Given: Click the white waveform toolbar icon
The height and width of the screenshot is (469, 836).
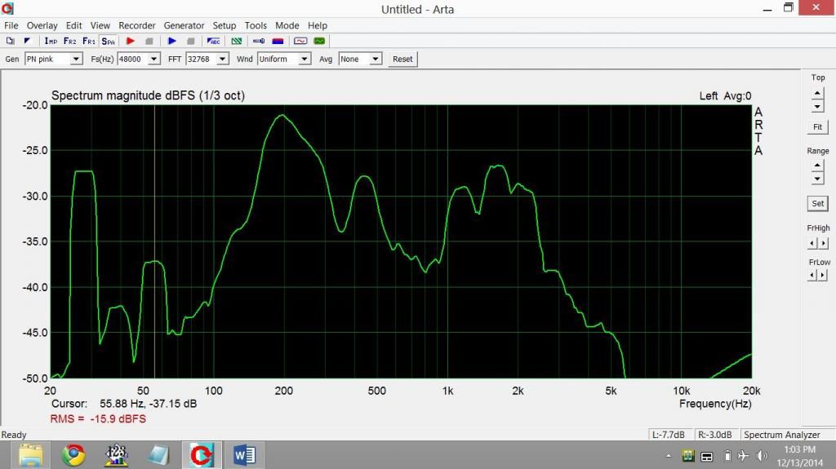Looking at the screenshot, I should pyautogui.click(x=300, y=41).
